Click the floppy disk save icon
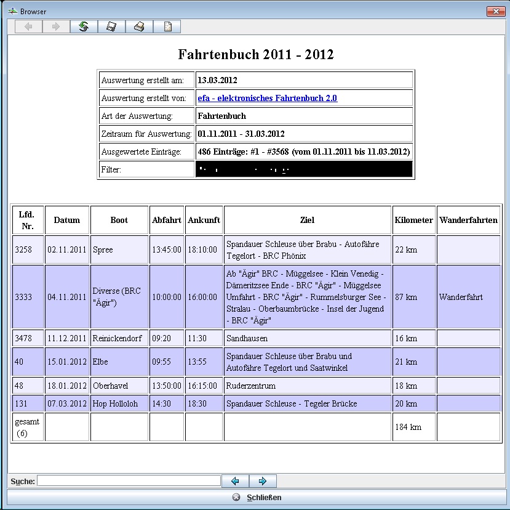This screenshot has height=510, width=510. coord(111,26)
